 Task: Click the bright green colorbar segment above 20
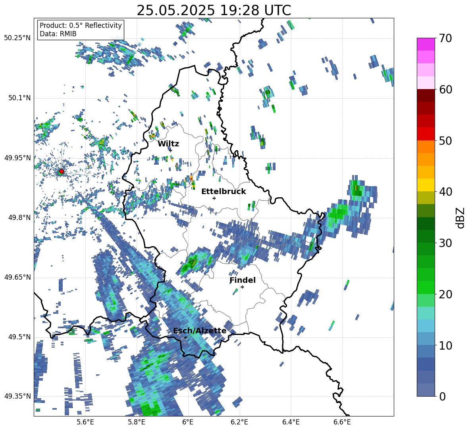coord(426,287)
